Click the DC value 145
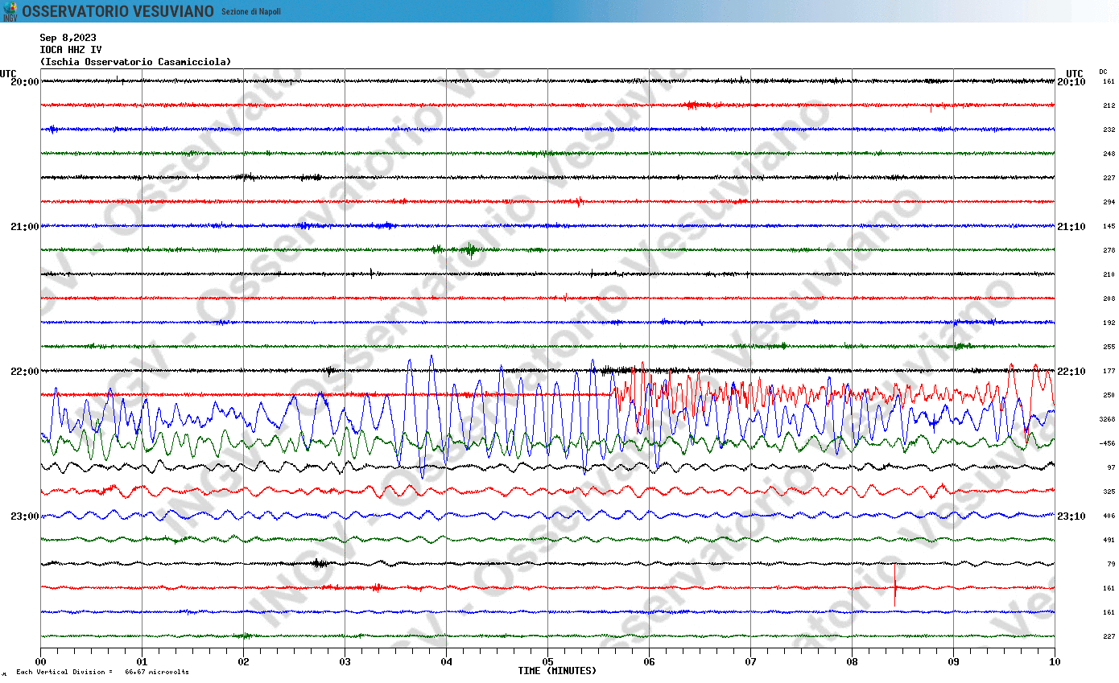Viewport: 1119px width, 683px height. coord(1109,226)
